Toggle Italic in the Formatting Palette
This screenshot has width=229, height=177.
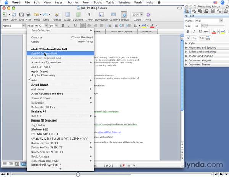point(195,31)
